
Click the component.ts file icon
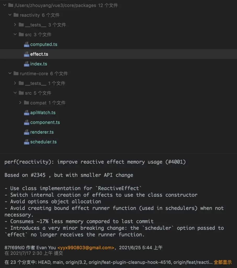click(x=26, y=122)
